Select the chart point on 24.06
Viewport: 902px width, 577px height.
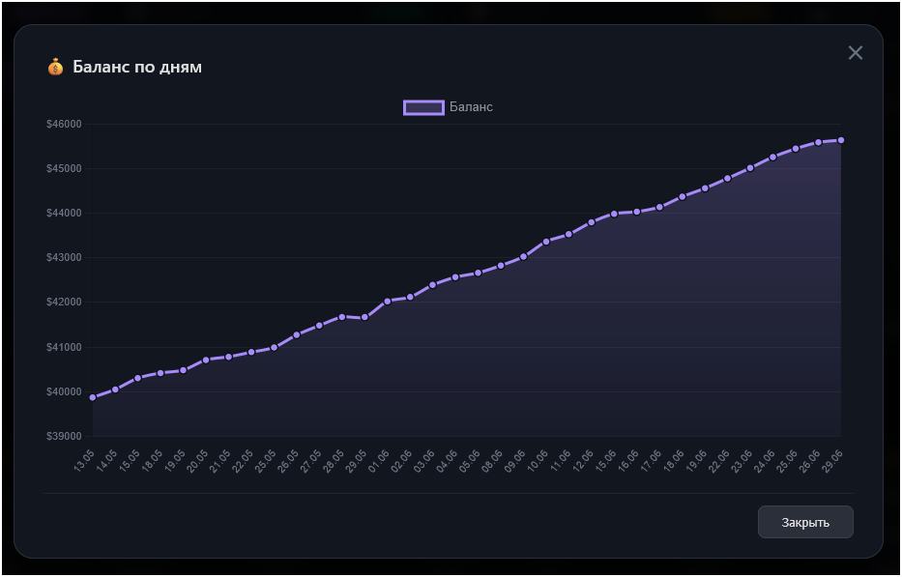(772, 157)
